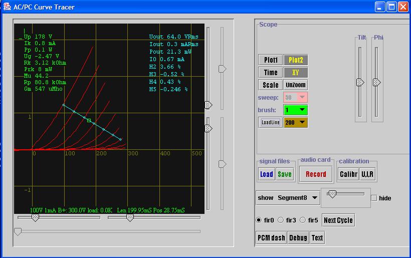The height and width of the screenshot is (258, 411).
Task: Select the fir0 radio button
Action: [x=259, y=220]
